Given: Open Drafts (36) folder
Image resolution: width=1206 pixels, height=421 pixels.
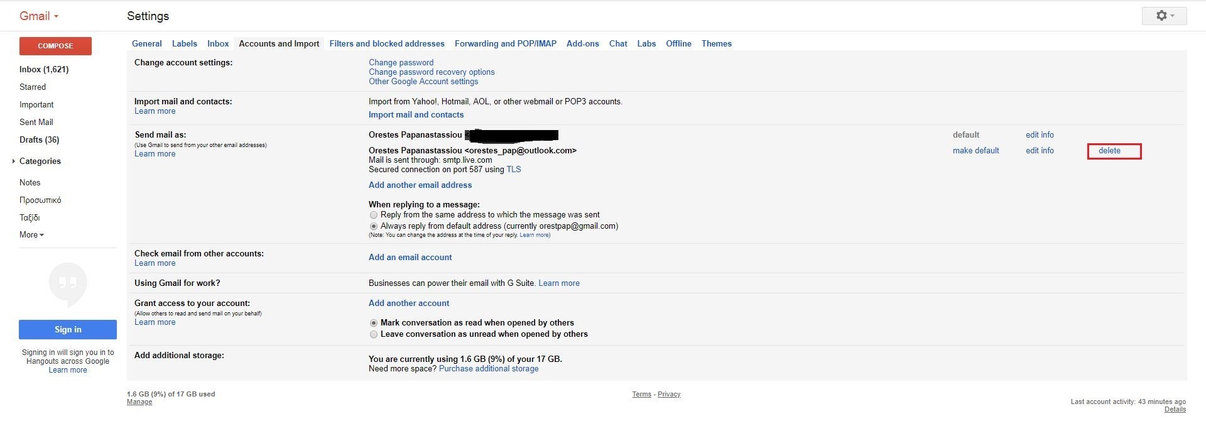Looking at the screenshot, I should (x=40, y=139).
